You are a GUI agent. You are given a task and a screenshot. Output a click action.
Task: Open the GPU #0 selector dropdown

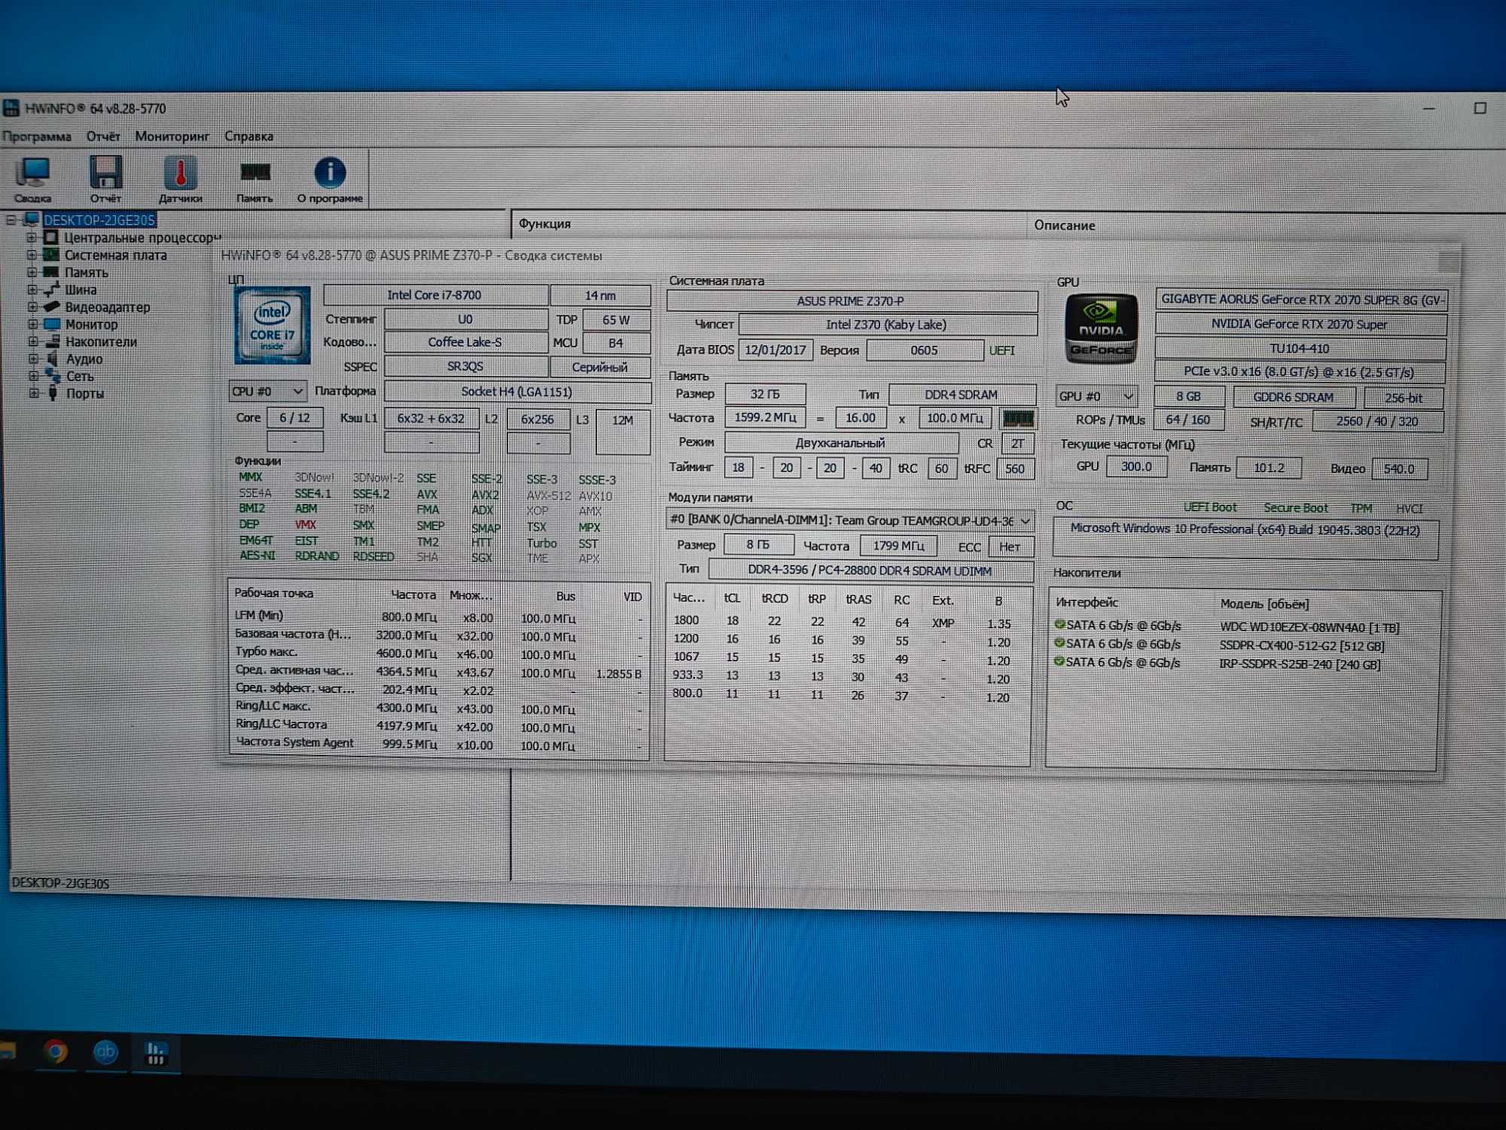click(x=1096, y=396)
